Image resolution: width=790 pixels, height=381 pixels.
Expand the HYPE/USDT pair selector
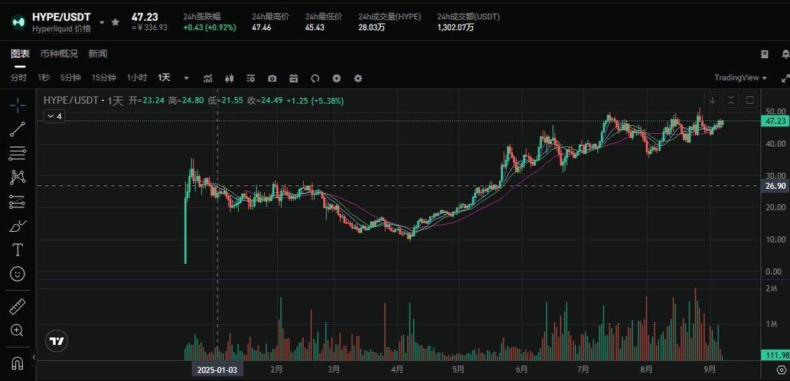[x=103, y=23]
